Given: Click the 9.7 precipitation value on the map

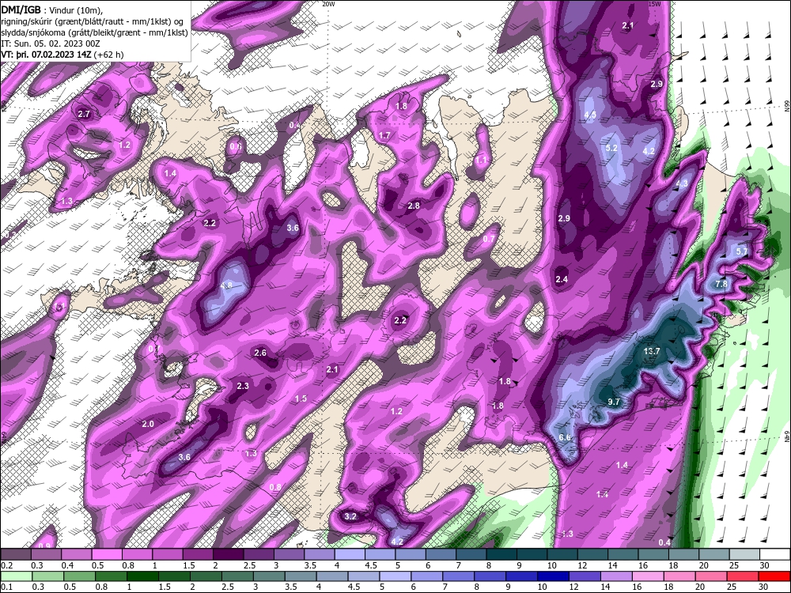Looking at the screenshot, I should [x=614, y=402].
